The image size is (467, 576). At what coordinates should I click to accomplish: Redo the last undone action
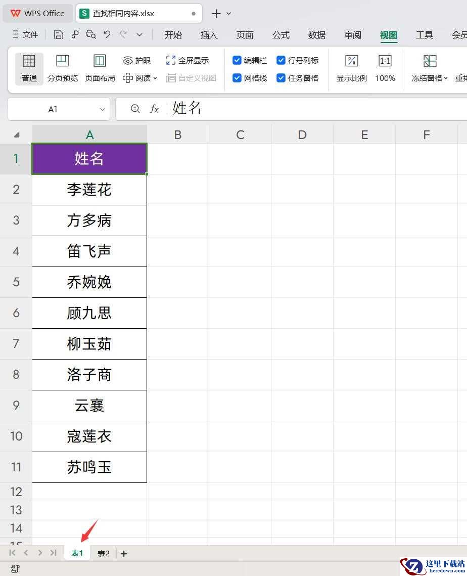[123, 34]
